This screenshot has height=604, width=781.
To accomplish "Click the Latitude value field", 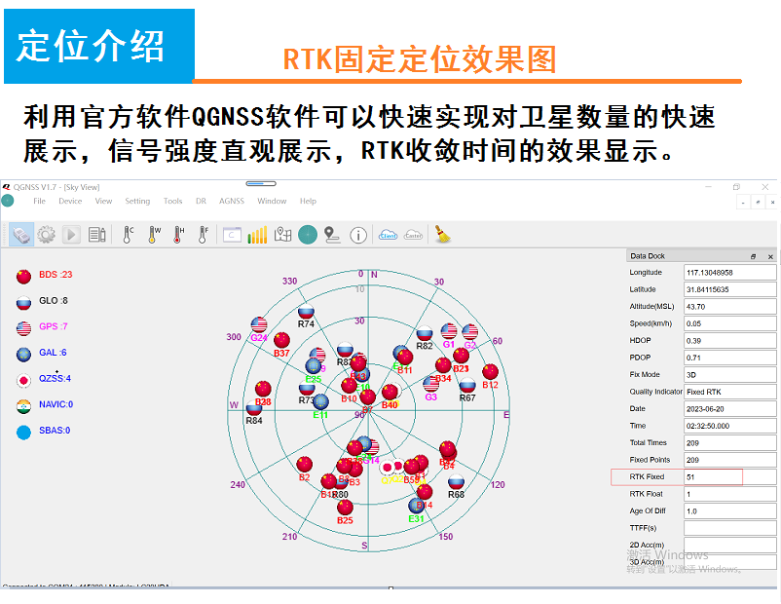I will (x=729, y=289).
